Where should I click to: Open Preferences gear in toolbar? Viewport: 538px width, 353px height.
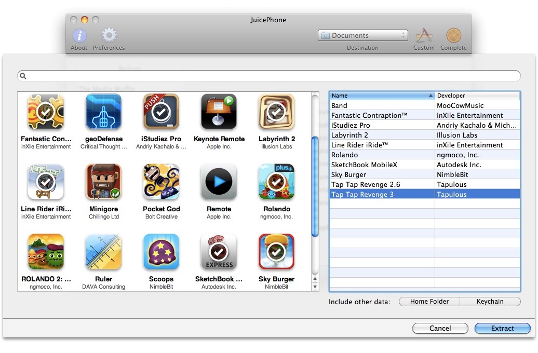pyautogui.click(x=109, y=39)
